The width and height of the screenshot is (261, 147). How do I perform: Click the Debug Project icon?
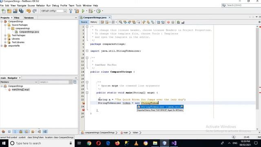coord(91,11)
